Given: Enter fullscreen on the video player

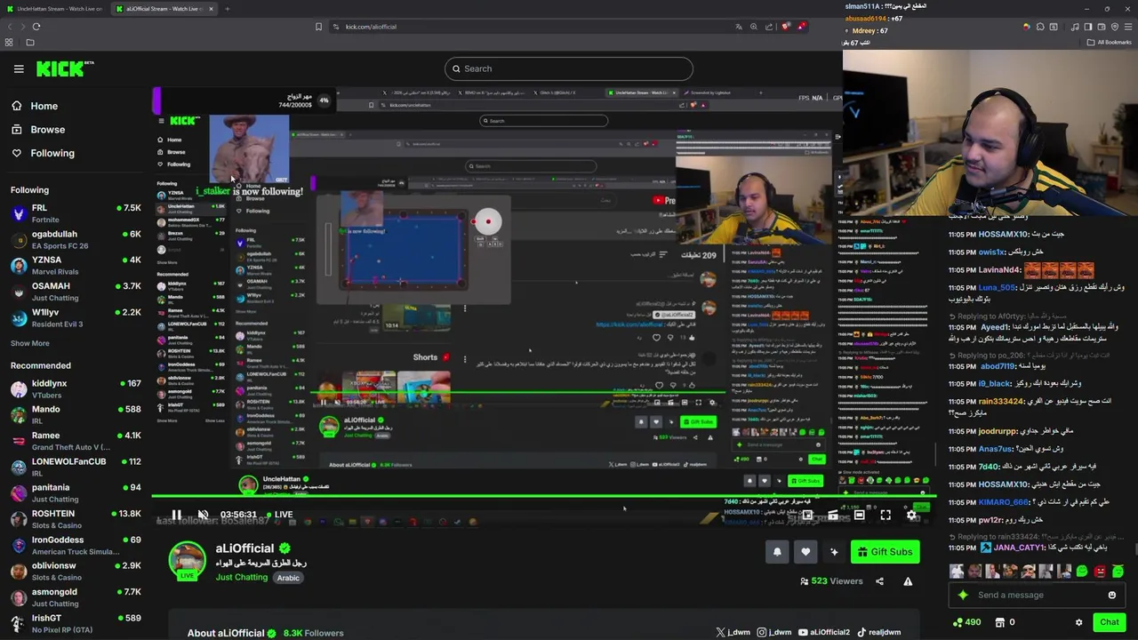Looking at the screenshot, I should (886, 515).
